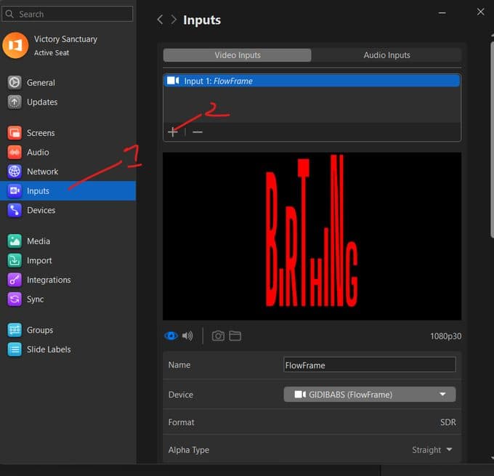Open the Integrations icon
Viewport: 494px width, 476px height.
(15, 280)
